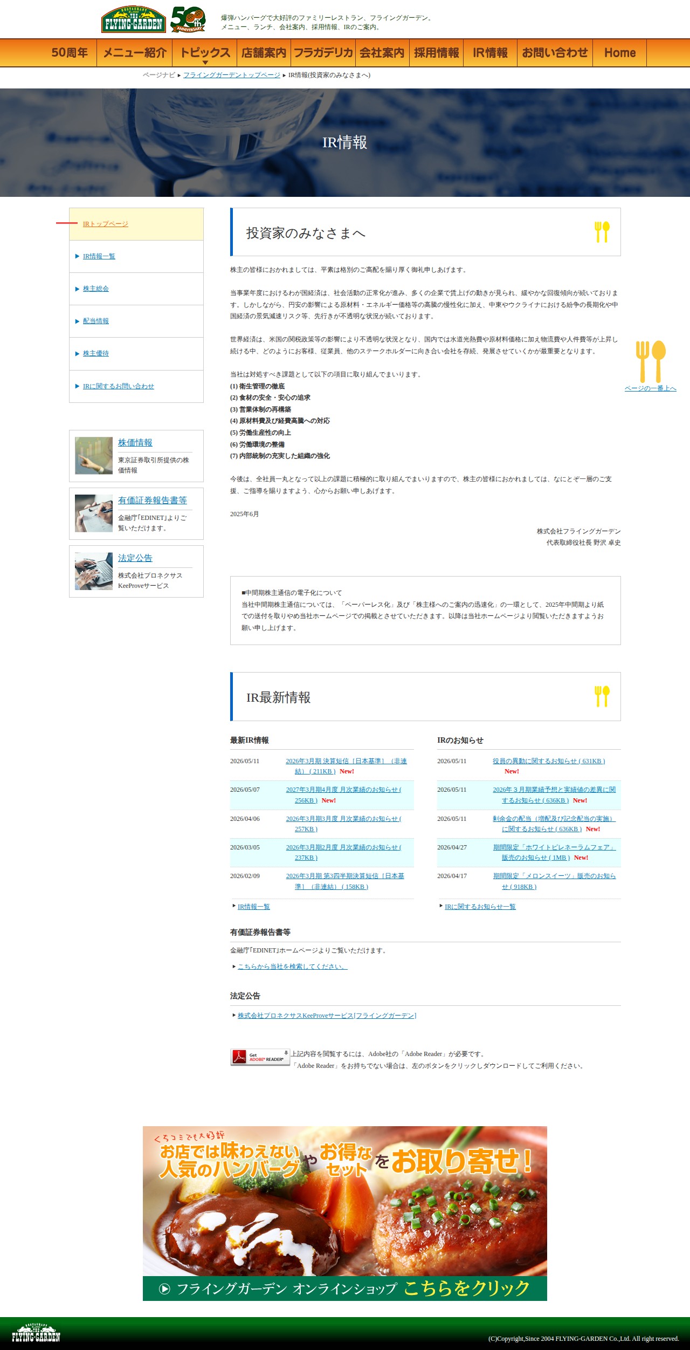
Task: Open the 有価証券報告書等 sidebar heading link
Action: tap(153, 500)
